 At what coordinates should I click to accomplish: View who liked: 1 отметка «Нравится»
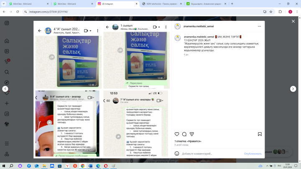[x=188, y=141]
